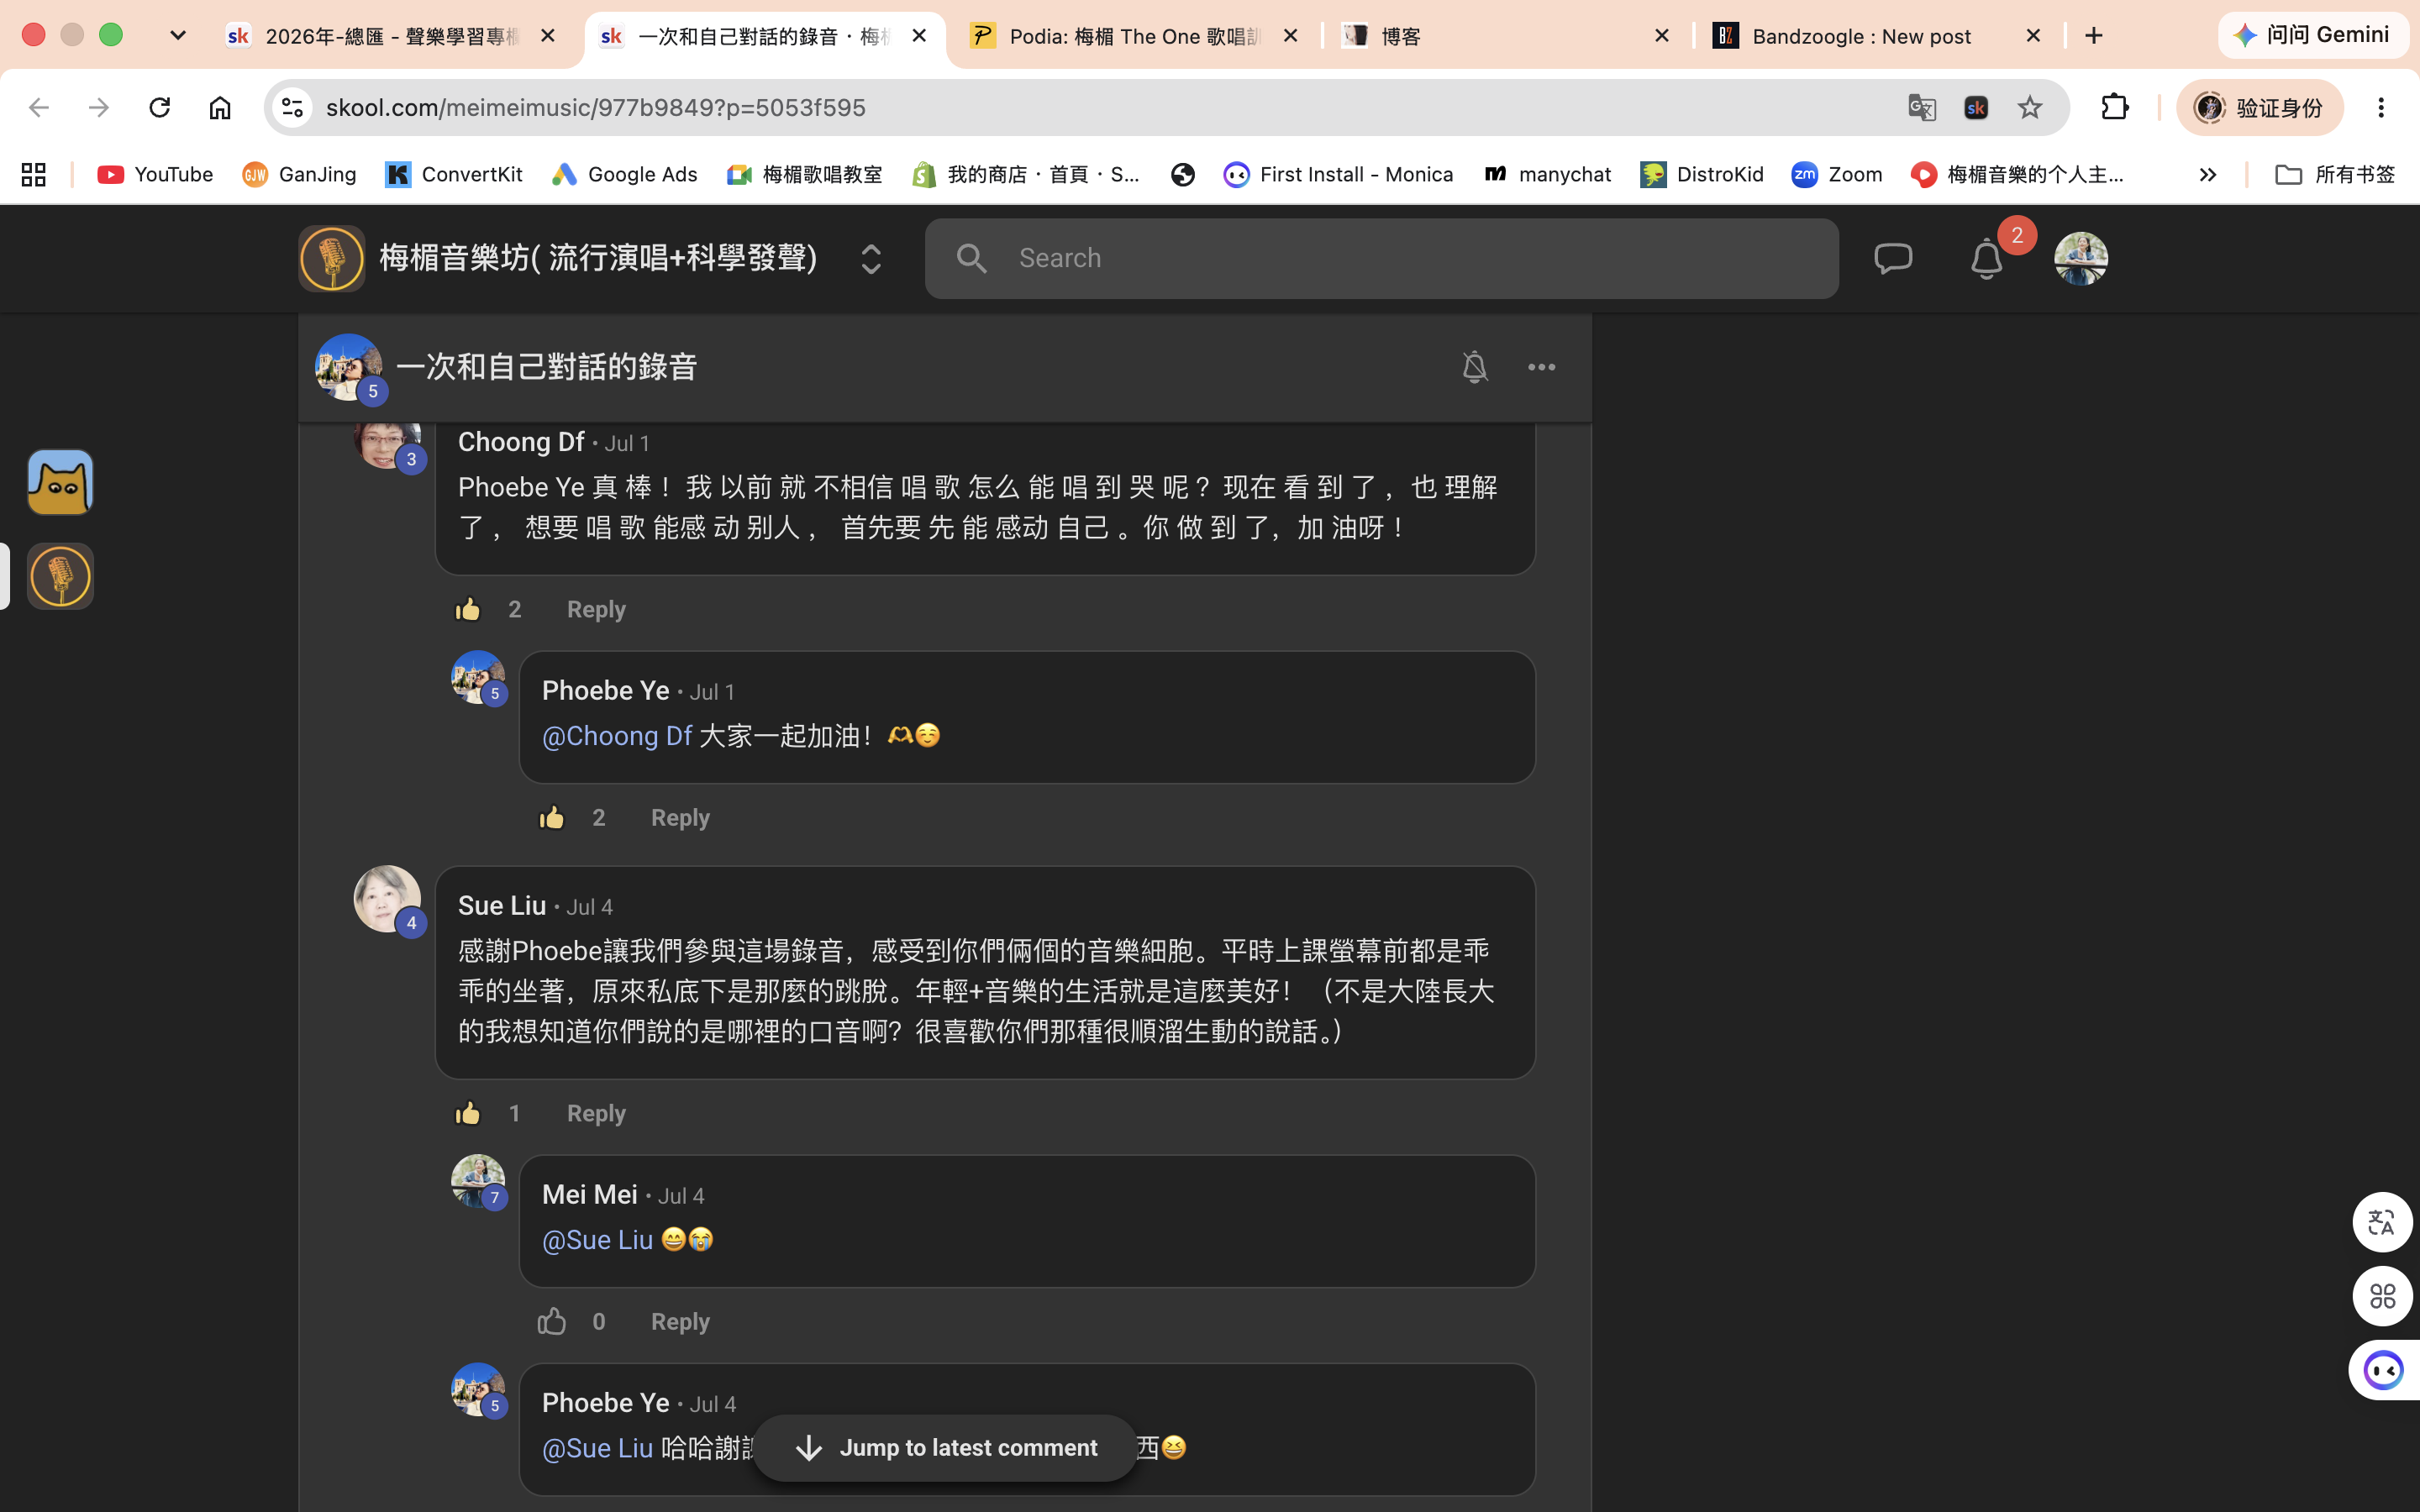Viewport: 2420px width, 1512px height.
Task: Open the 所有书签 bookmarks folder
Action: coord(2335,174)
